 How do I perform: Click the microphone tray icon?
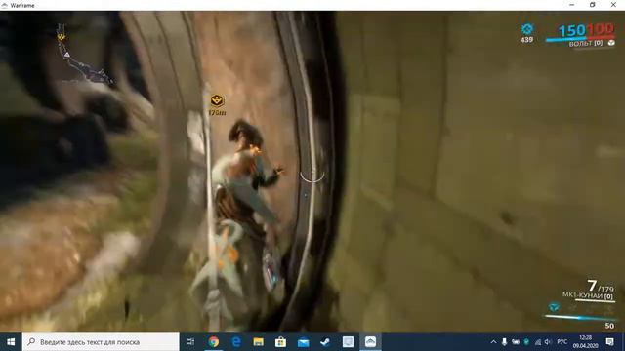[x=504, y=342]
